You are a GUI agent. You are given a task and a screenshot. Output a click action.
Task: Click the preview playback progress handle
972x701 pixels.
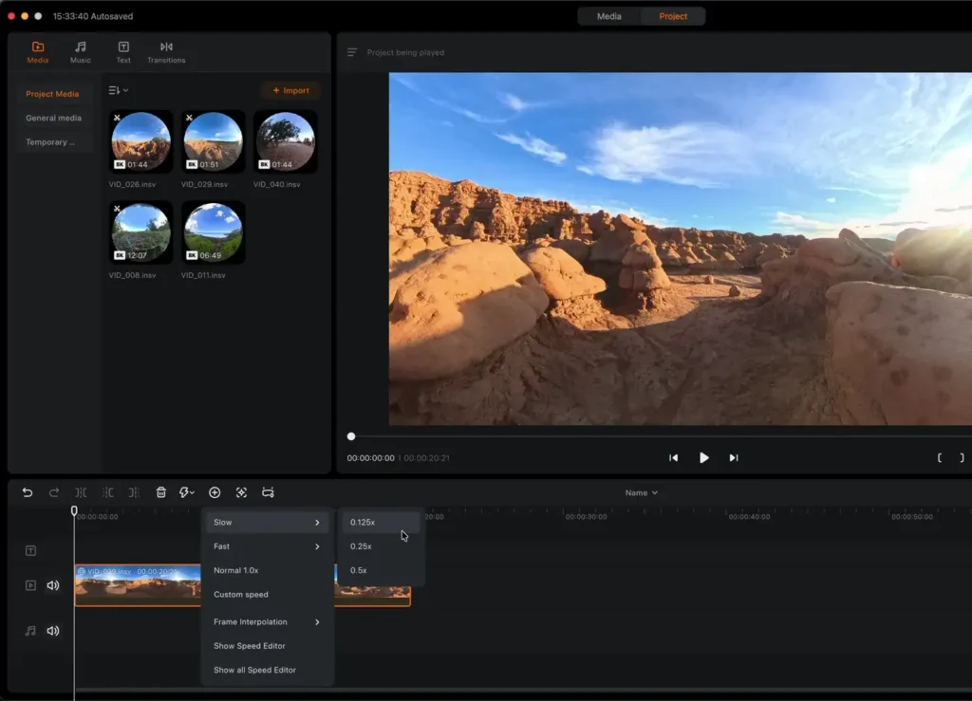point(351,436)
